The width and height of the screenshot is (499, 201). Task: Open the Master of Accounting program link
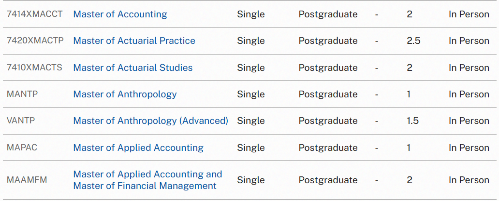[120, 14]
